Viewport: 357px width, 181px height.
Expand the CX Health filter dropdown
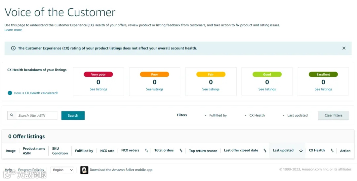255,115
